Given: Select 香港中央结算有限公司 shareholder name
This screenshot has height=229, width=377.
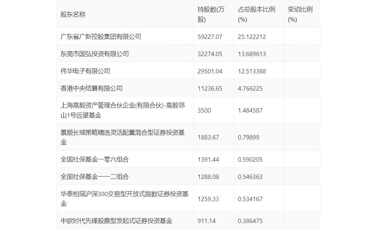Looking at the screenshot, I should point(91,89).
